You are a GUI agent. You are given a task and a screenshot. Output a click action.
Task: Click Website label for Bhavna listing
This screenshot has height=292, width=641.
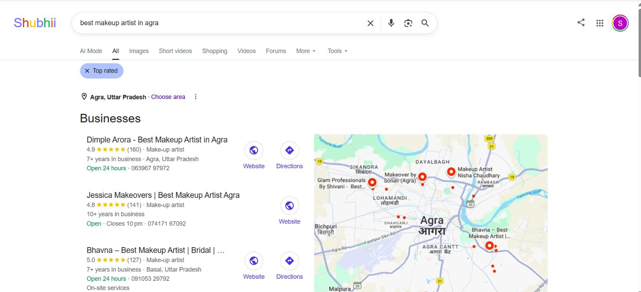pyautogui.click(x=254, y=277)
